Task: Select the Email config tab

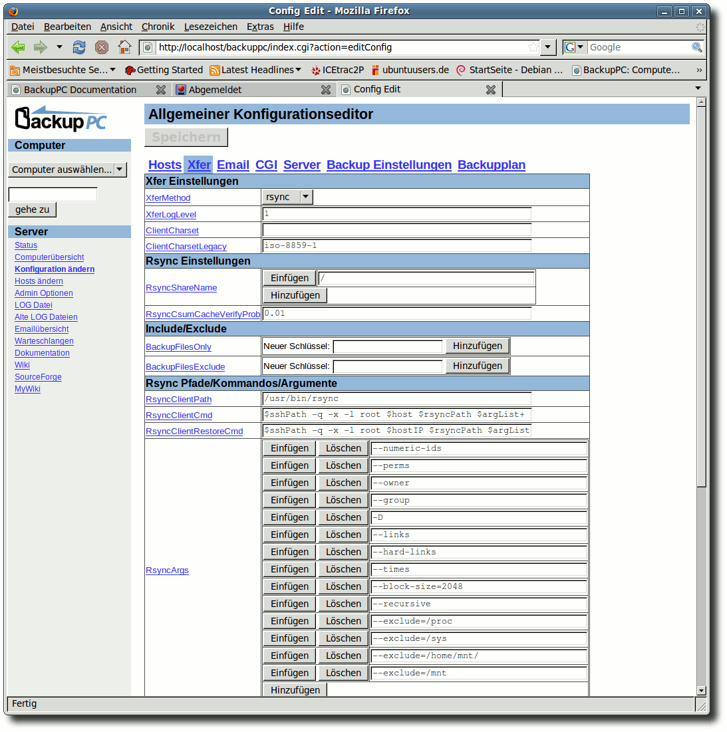Action: 233,165
